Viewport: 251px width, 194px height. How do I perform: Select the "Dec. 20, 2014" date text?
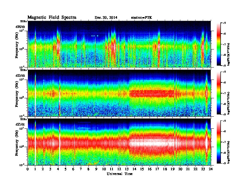pos(106,18)
